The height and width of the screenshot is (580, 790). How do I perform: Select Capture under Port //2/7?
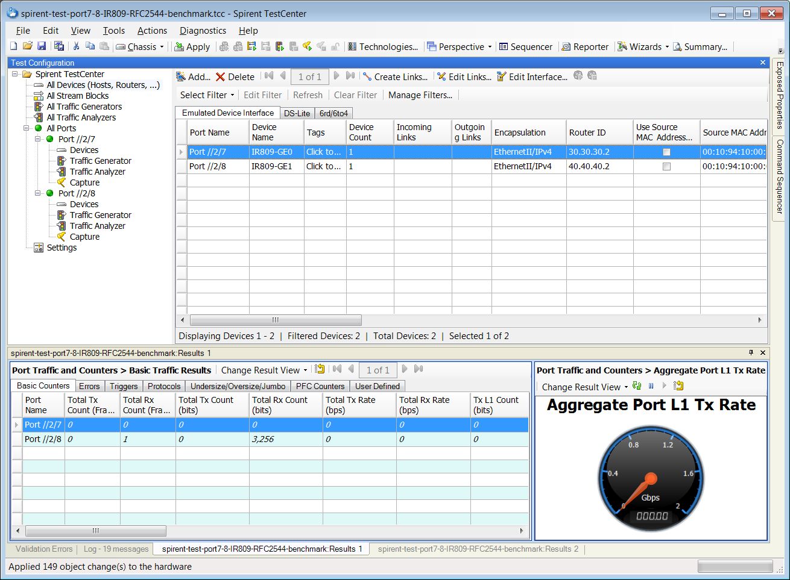(84, 182)
